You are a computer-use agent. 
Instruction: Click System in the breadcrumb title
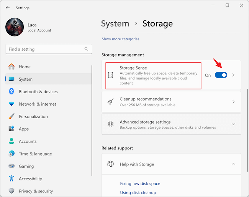click(x=115, y=24)
